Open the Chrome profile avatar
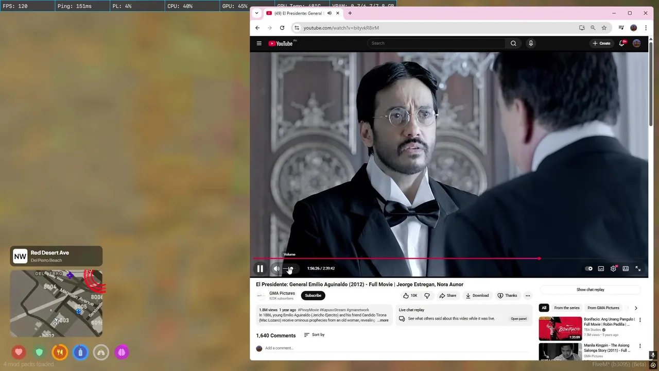This screenshot has height=371, width=659. click(x=634, y=28)
